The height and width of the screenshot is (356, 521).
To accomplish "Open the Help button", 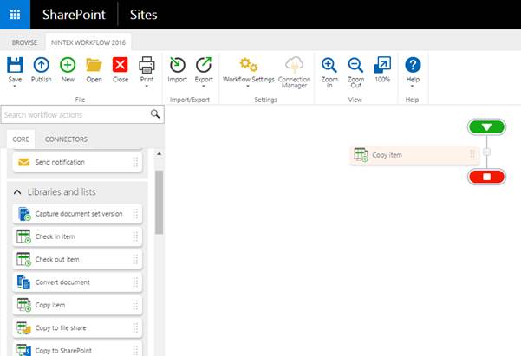I will pyautogui.click(x=413, y=70).
